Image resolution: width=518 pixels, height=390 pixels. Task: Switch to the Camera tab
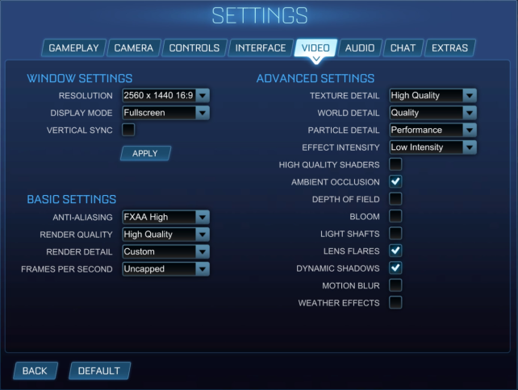[x=134, y=48]
